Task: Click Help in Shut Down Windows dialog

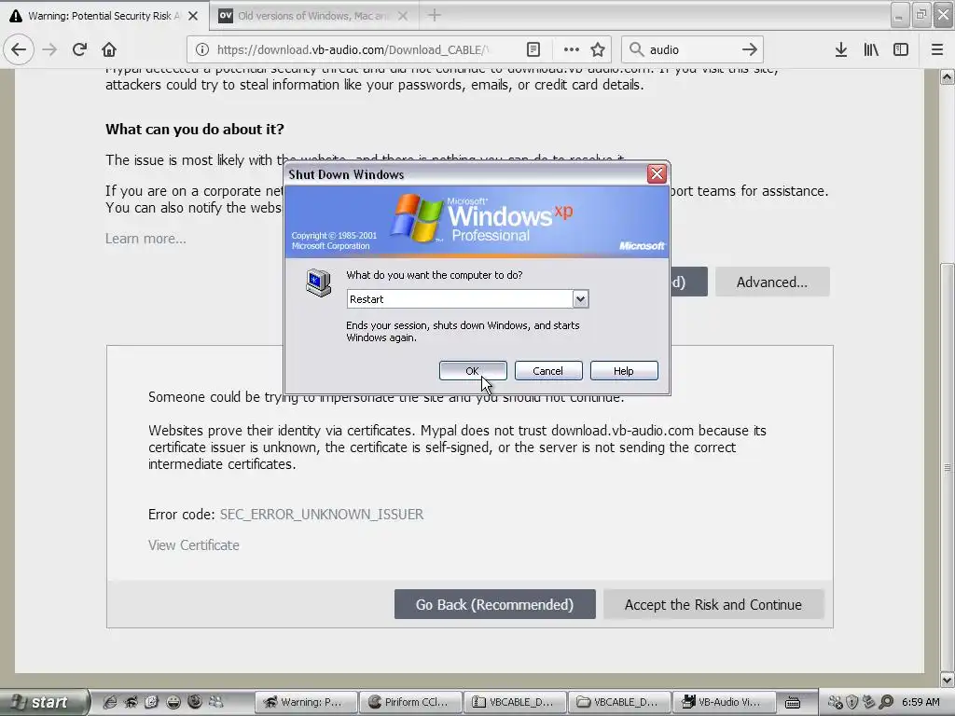Action: [x=624, y=371]
